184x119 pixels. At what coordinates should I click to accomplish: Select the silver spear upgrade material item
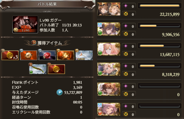click(84, 55)
